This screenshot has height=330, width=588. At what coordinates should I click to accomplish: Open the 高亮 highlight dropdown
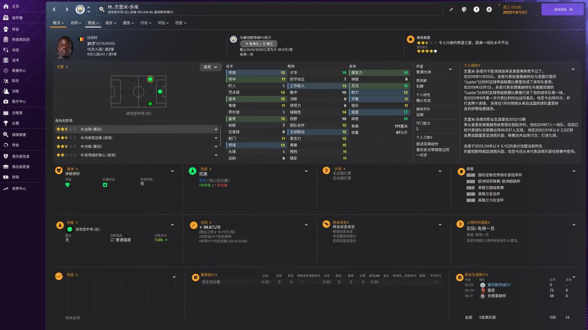[210, 67]
